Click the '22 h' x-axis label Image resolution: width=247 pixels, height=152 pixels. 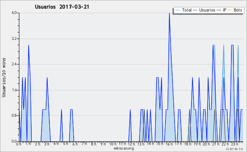click(x=225, y=144)
